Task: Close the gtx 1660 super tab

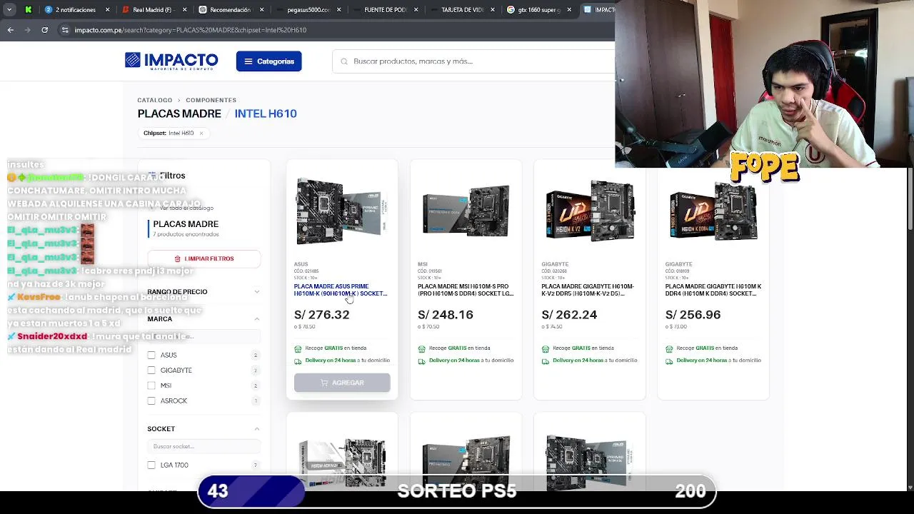Action: [570, 10]
